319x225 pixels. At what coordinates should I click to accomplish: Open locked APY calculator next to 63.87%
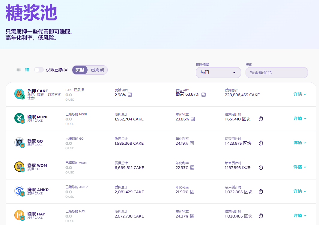[x=204, y=94]
